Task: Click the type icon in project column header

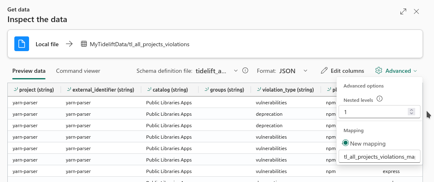Action: 16,89
